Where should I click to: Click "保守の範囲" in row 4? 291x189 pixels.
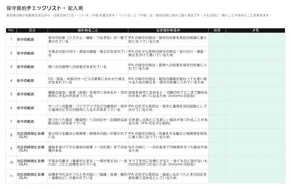[x=25, y=81]
